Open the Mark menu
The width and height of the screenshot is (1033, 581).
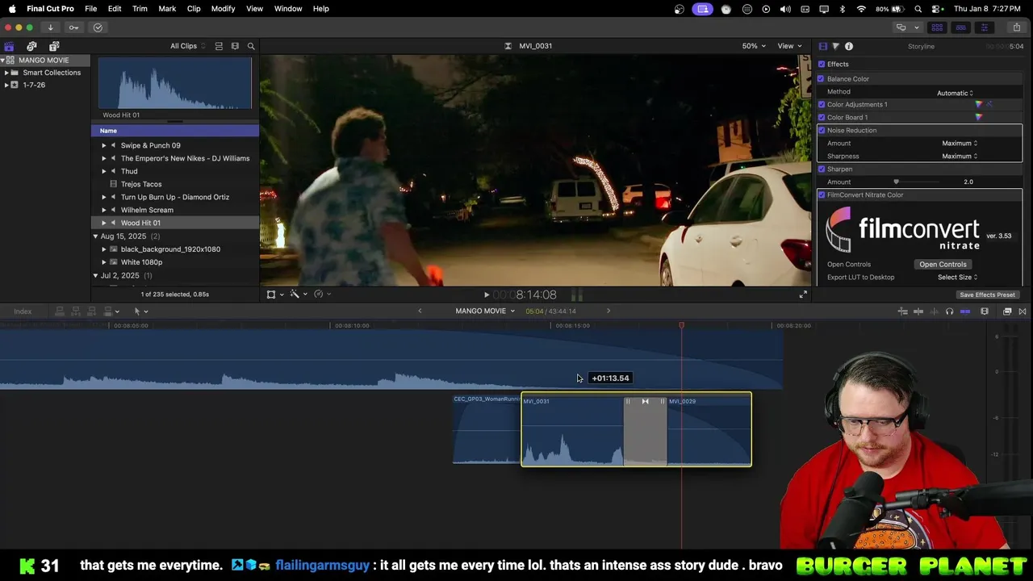(167, 9)
